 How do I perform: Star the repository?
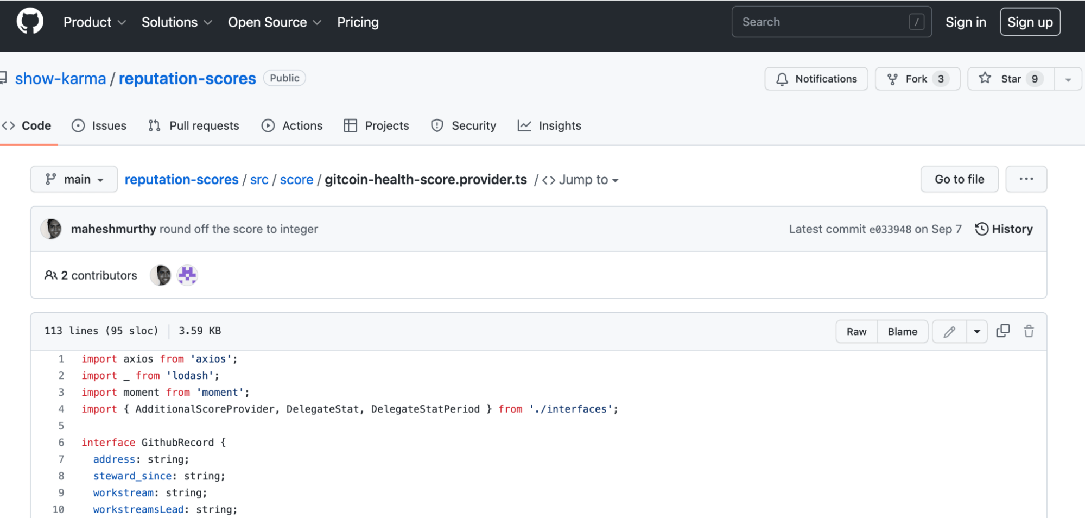[1010, 79]
